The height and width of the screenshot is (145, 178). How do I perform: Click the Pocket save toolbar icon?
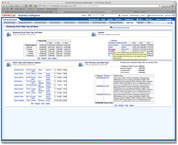tap(31, 6)
